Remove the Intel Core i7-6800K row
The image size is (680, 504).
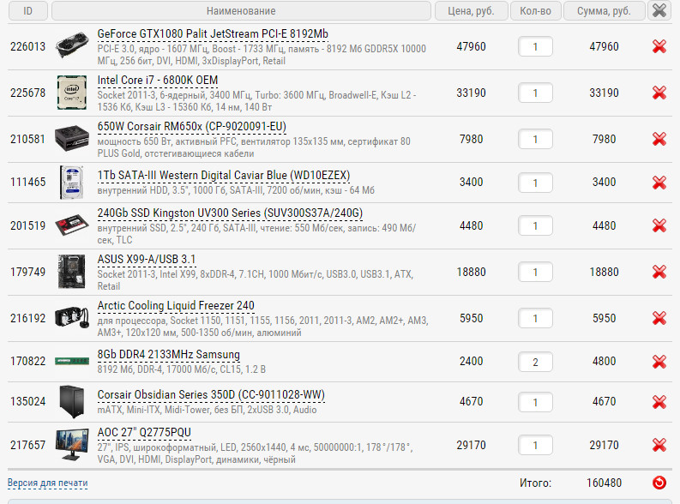(659, 93)
